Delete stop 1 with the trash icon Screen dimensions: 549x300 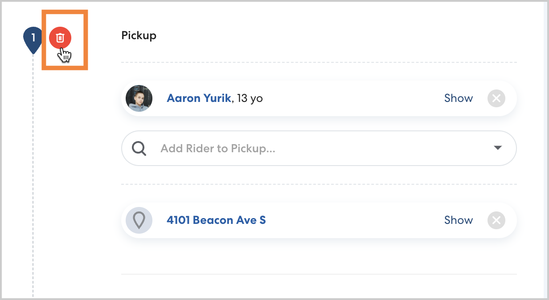coord(60,38)
